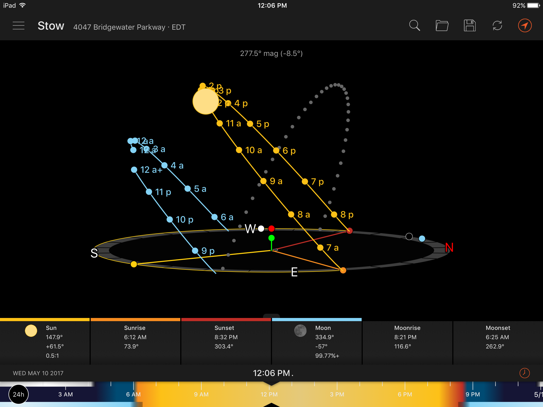Select the Moon info panel
This screenshot has width=543, height=407.
[317, 341]
